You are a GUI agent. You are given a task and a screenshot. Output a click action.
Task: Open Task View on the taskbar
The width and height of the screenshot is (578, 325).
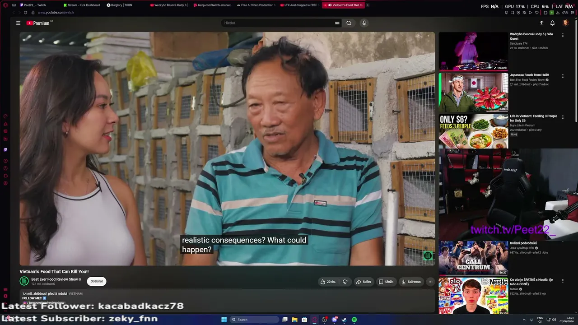click(x=284, y=320)
